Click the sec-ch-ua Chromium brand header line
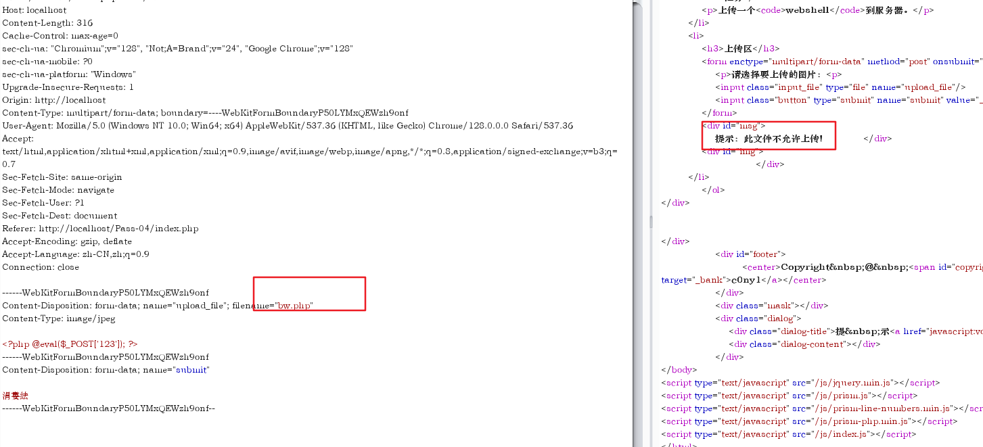 [x=177, y=49]
